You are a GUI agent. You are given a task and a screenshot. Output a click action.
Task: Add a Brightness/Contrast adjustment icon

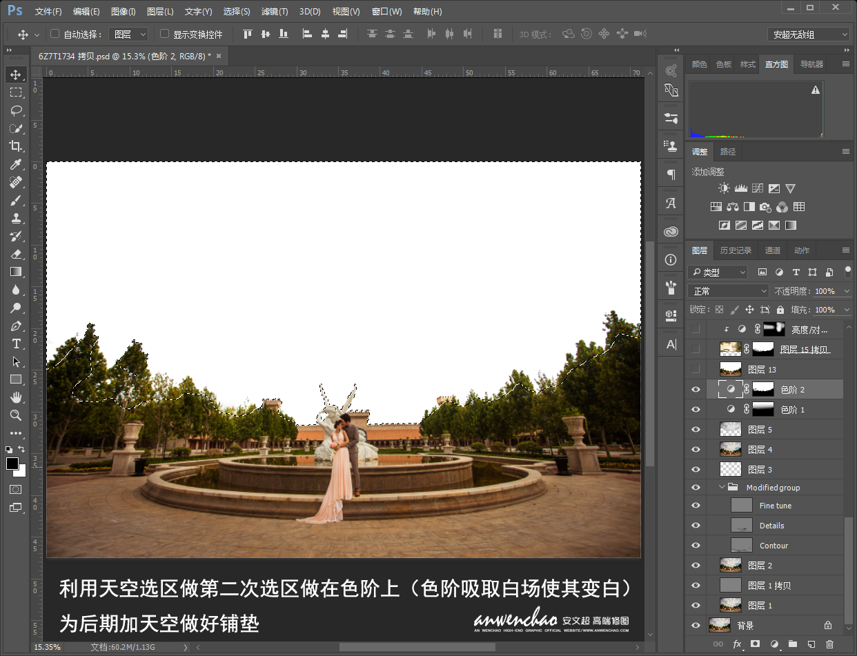pyautogui.click(x=723, y=188)
